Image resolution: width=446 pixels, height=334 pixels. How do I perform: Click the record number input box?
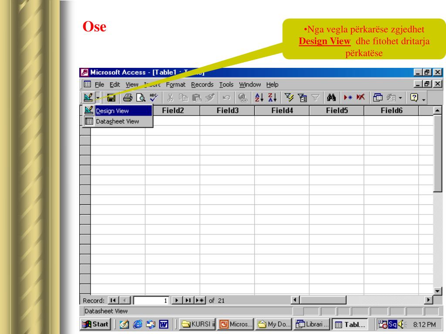[151, 300]
